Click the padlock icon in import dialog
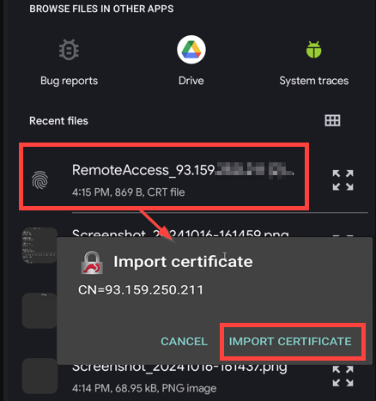Screen dimensions: 376x401 92,263
